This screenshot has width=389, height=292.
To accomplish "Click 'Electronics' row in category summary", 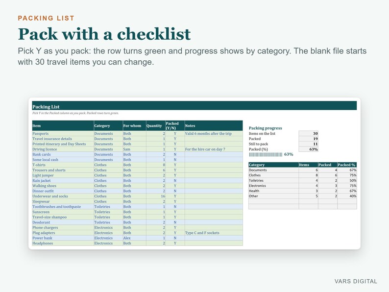I will click(303, 186).
